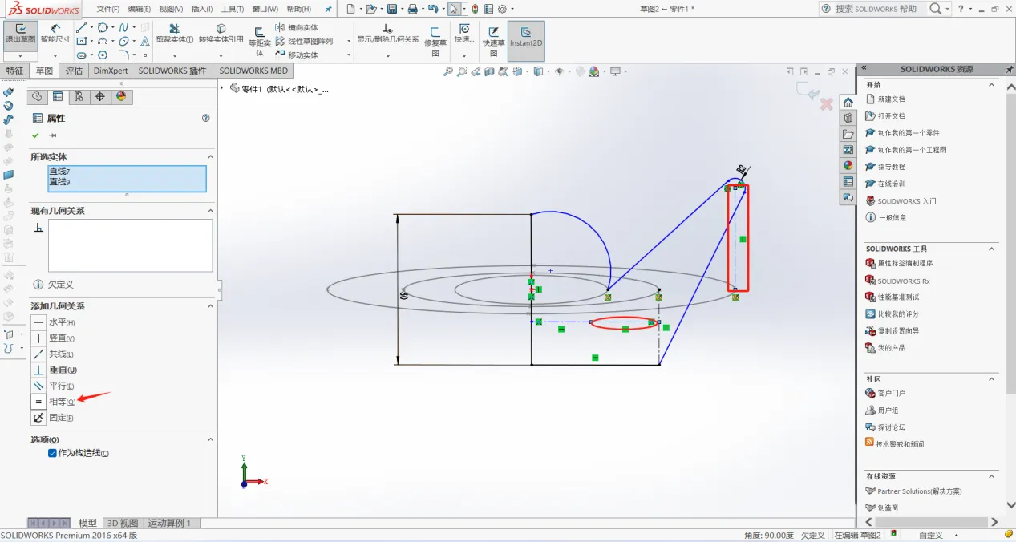The image size is (1016, 542).
Task: Click Zoom to Fit in view toolbar
Action: (448, 71)
